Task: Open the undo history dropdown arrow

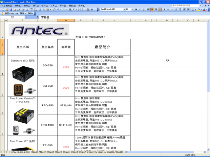Action: (x=61, y=9)
